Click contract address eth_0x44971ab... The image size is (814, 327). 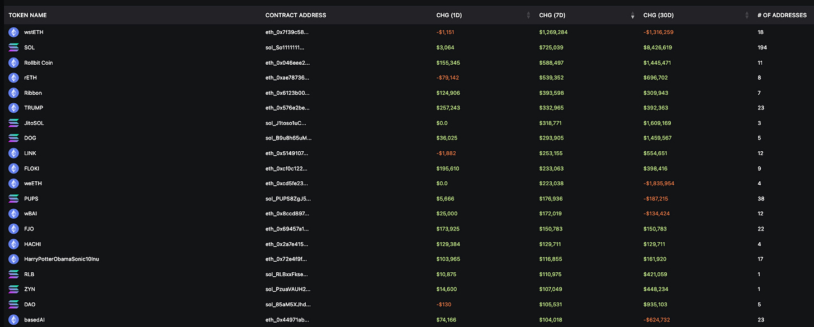click(287, 319)
